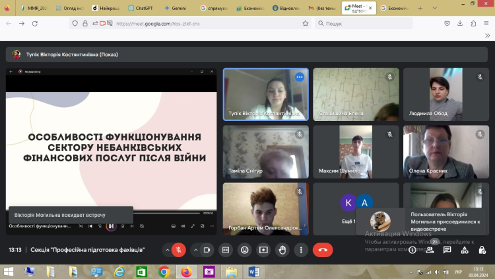The width and height of the screenshot is (495, 279).
Task: Open meeting details info icon
Action: [412, 250]
